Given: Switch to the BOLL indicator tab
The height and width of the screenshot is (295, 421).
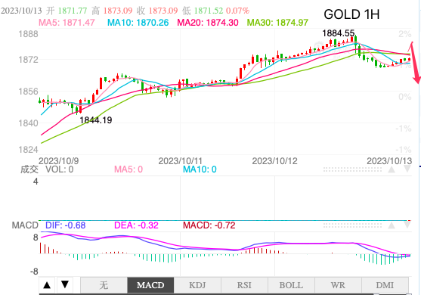Looking at the screenshot, I should (291, 285).
